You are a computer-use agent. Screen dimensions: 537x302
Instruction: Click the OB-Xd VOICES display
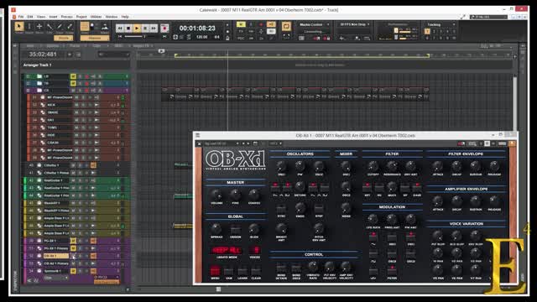click(x=255, y=250)
